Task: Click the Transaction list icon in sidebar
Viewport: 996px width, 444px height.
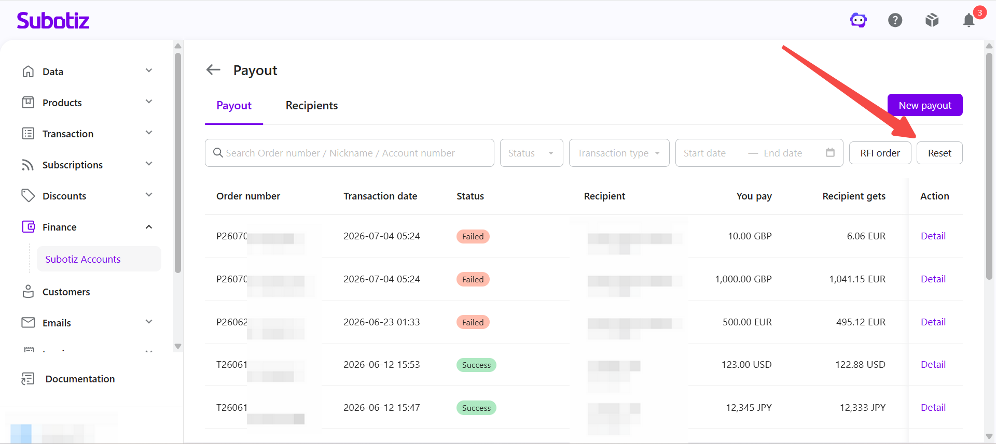Action: pyautogui.click(x=28, y=134)
